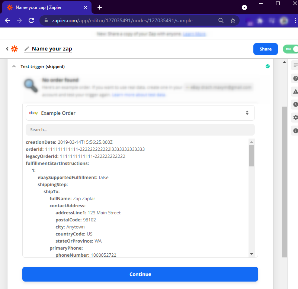Open the warning triangle icon in the sidebar
The height and width of the screenshot is (289, 298).
coord(295,91)
